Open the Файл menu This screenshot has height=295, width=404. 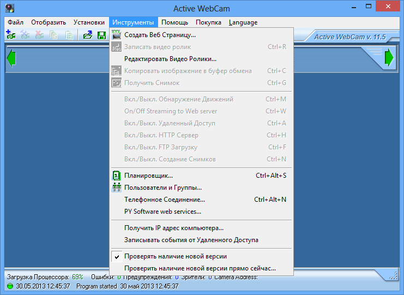(x=15, y=22)
